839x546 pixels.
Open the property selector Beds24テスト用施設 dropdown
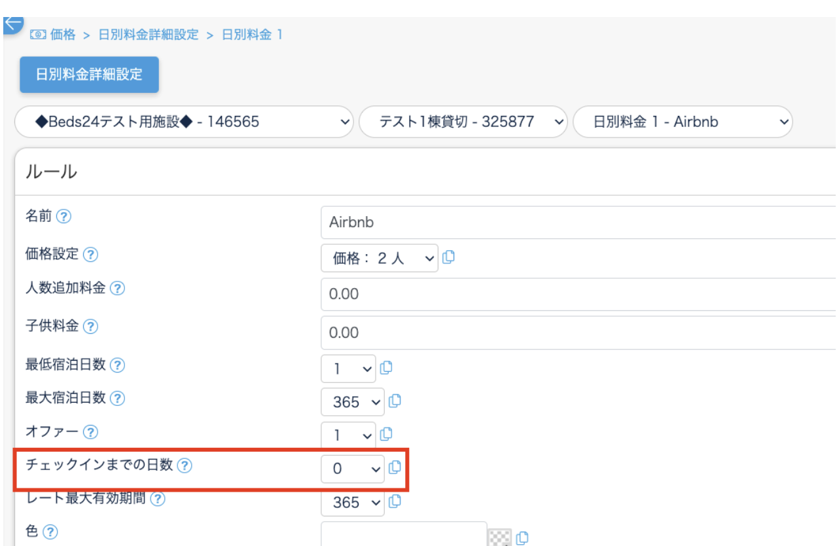[x=184, y=122]
